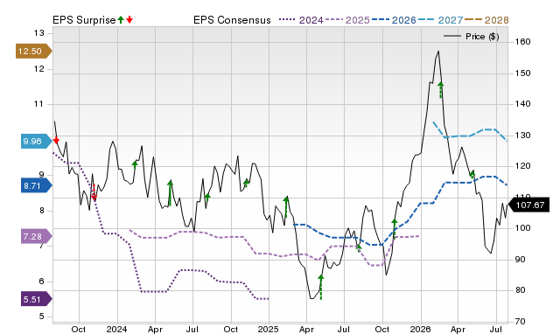The image size is (560, 334).
Task: Click the Jul label after the last Apr
Action: click(496, 329)
